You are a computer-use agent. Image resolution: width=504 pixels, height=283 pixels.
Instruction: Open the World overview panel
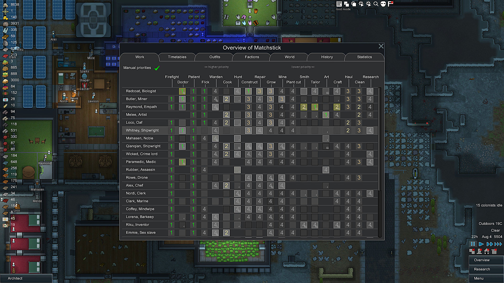(x=289, y=57)
